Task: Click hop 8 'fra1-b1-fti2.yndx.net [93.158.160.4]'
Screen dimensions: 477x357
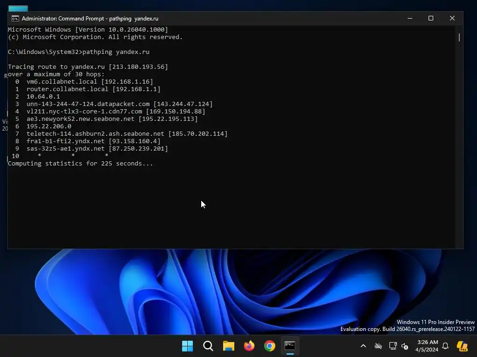Action: tap(93, 141)
